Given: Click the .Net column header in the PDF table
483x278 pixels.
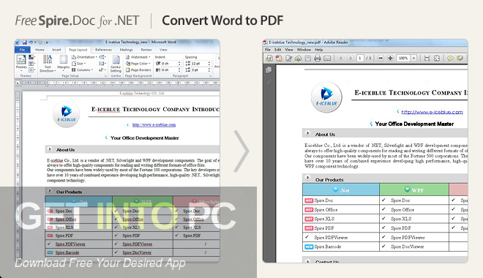Looking at the screenshot, I should pyautogui.click(x=341, y=189).
